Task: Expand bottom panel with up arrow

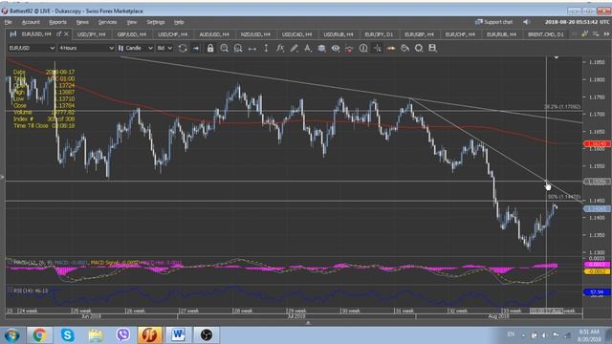Action: pyautogui.click(x=308, y=323)
